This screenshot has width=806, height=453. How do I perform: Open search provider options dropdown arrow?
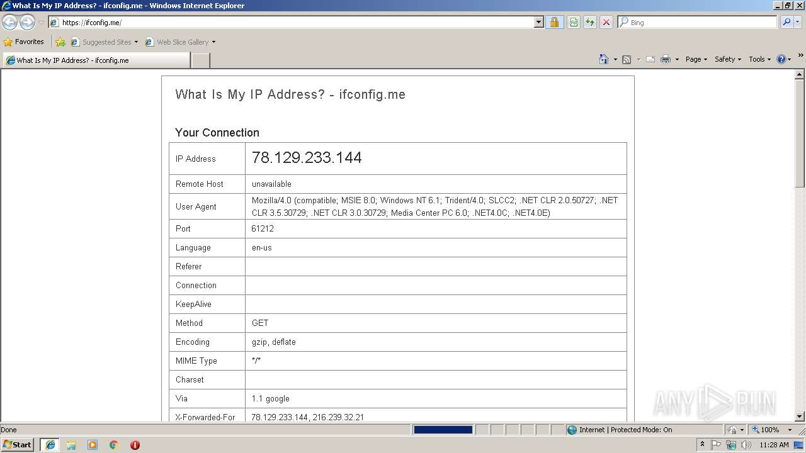798,22
